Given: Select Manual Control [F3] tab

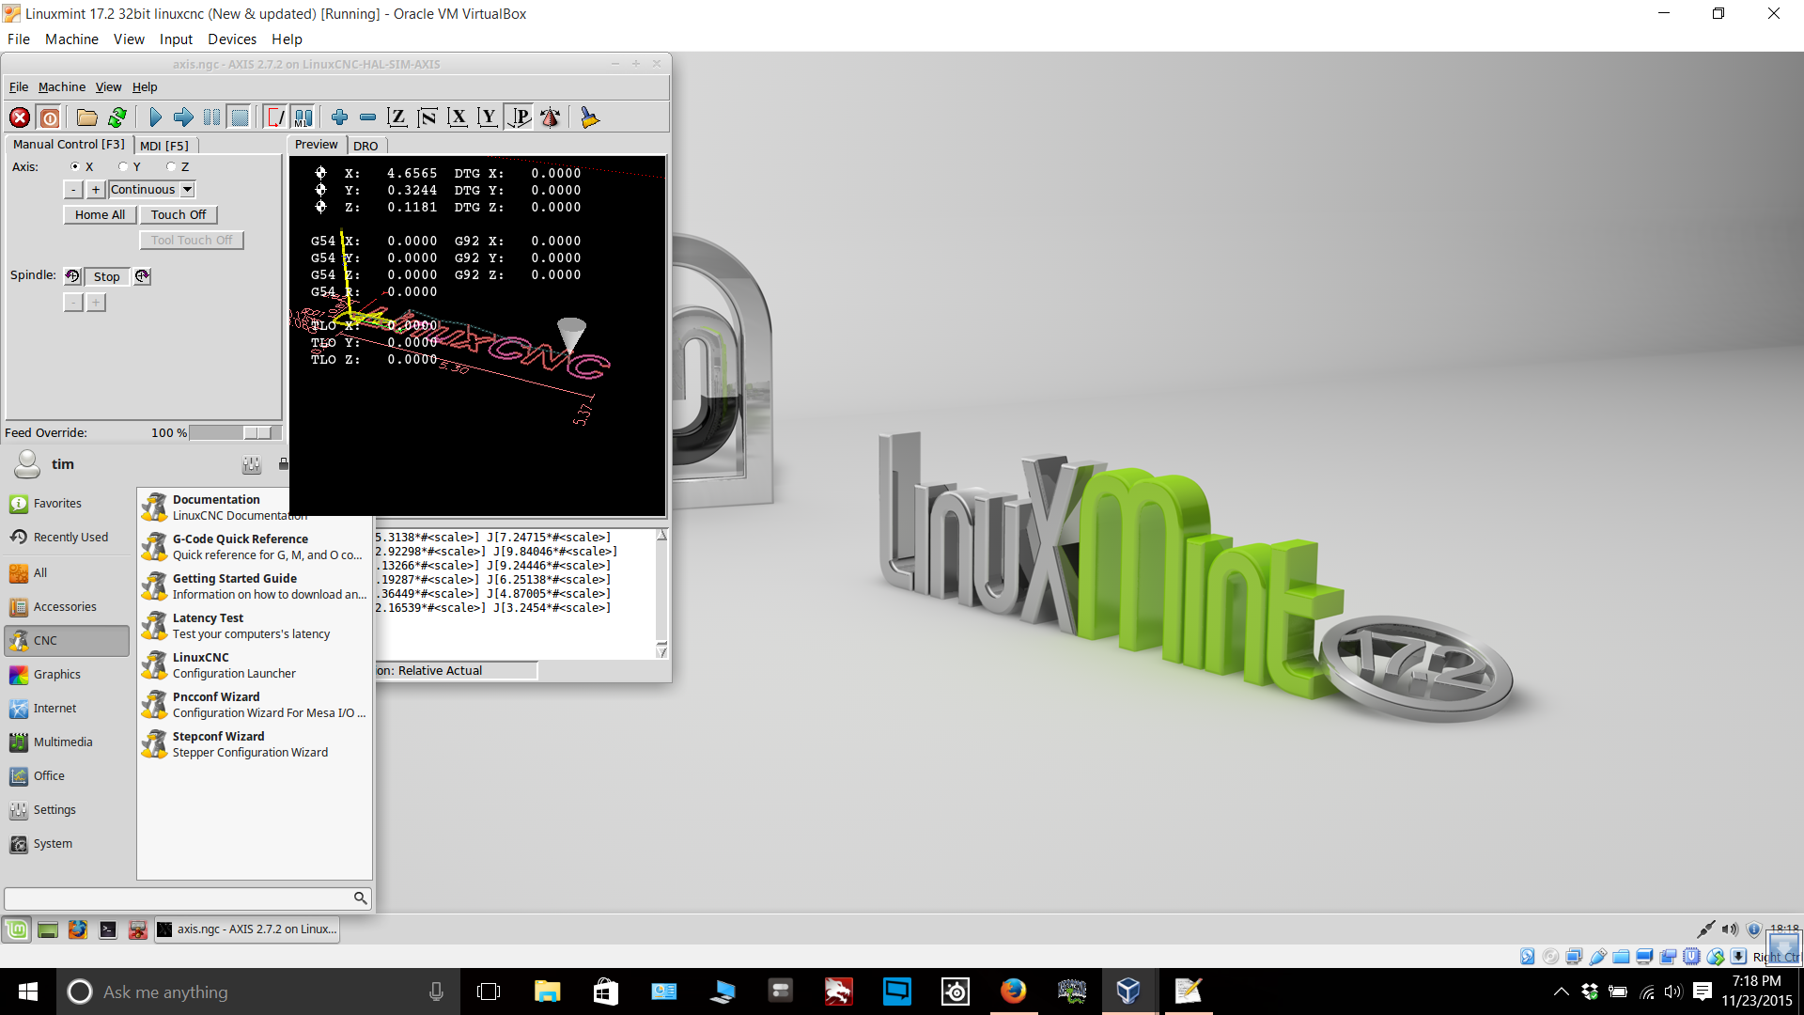Looking at the screenshot, I should tap(69, 145).
